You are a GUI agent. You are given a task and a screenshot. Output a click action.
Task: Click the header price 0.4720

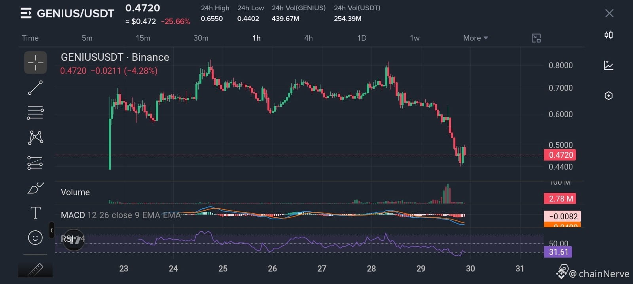coord(143,8)
